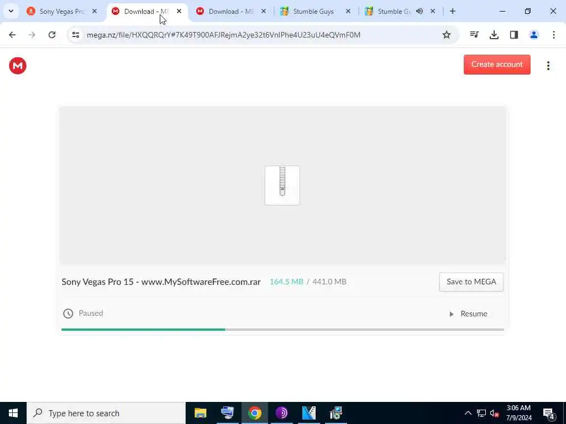Close the second Download - MEGA tab
The image size is (566, 424).
click(264, 11)
